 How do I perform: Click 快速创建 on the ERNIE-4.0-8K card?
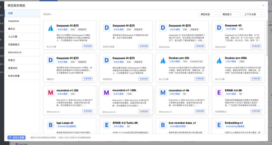[256, 111]
